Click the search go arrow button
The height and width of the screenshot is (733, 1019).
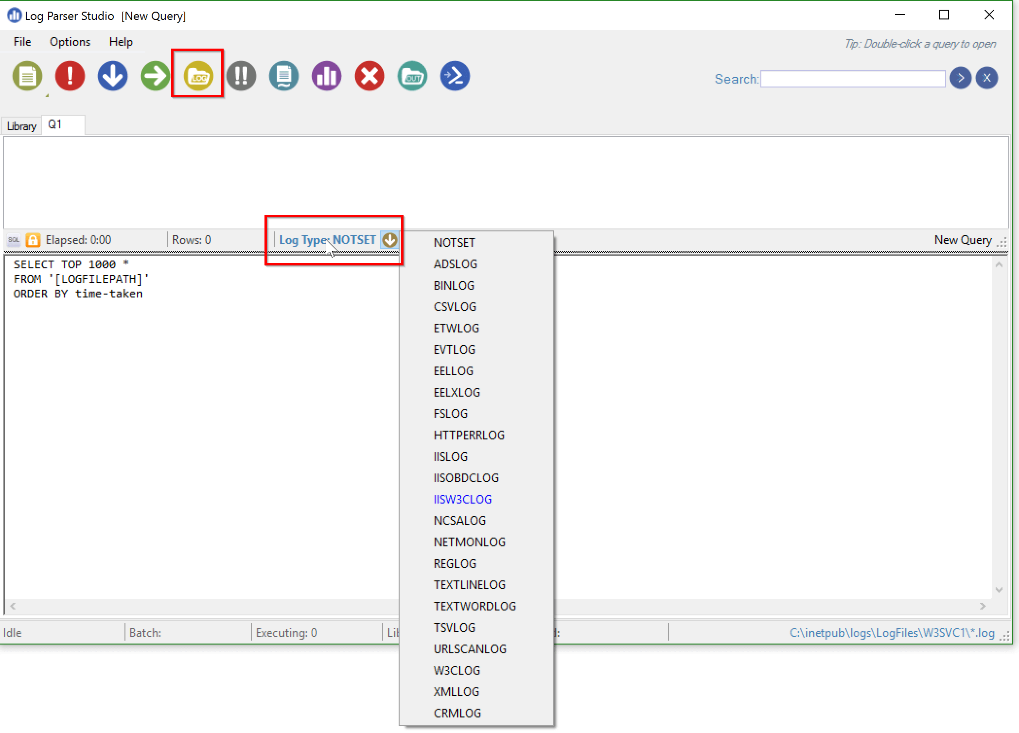click(961, 78)
